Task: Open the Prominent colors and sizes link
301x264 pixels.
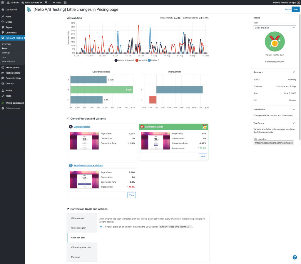Action: [x=88, y=165]
